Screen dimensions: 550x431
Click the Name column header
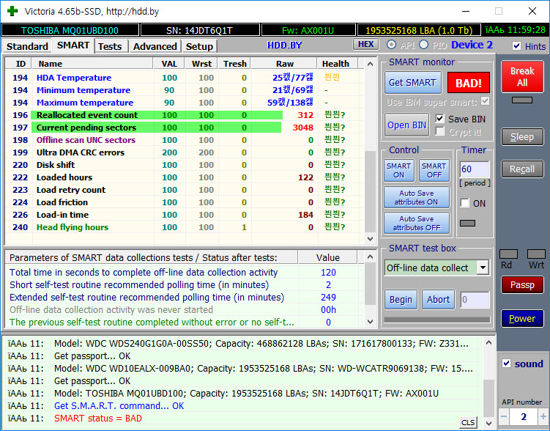point(92,64)
